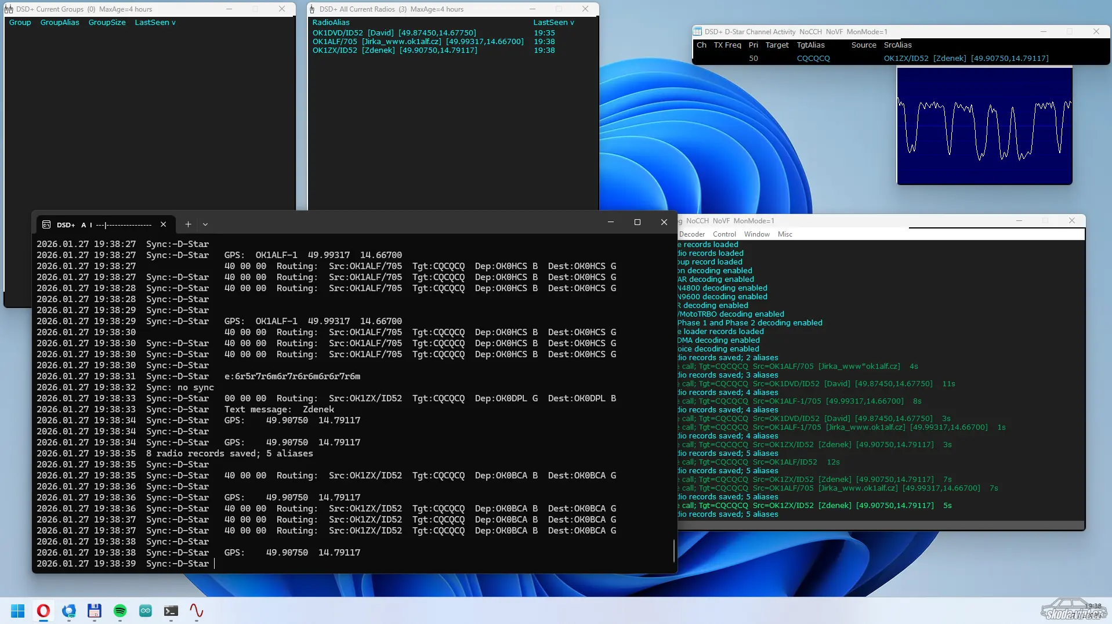Launch Spotify from the taskbar
The image size is (1112, 624).
pyautogui.click(x=120, y=611)
